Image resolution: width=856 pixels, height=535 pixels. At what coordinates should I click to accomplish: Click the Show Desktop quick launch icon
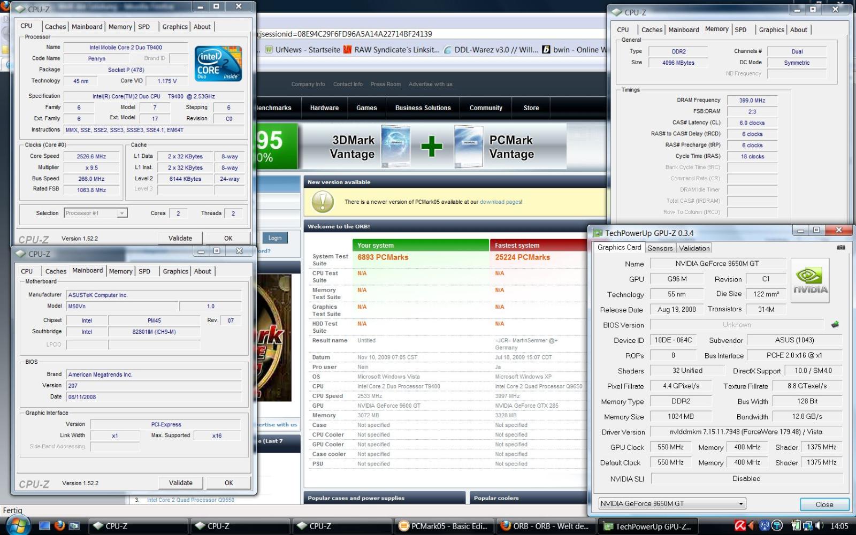(x=44, y=526)
